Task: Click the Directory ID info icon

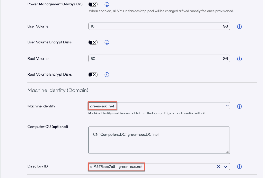Action: [x=239, y=167]
